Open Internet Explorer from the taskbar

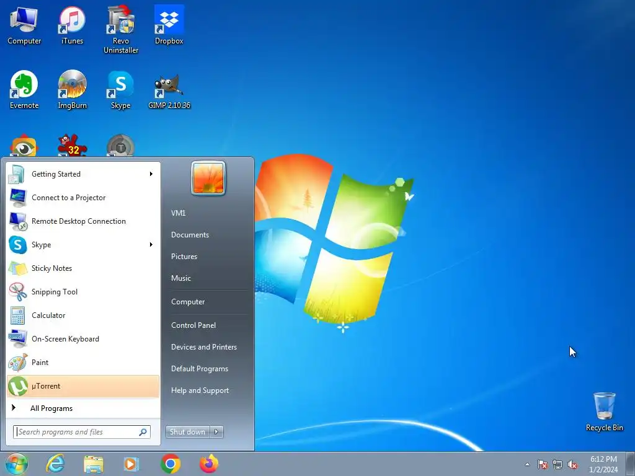point(55,464)
